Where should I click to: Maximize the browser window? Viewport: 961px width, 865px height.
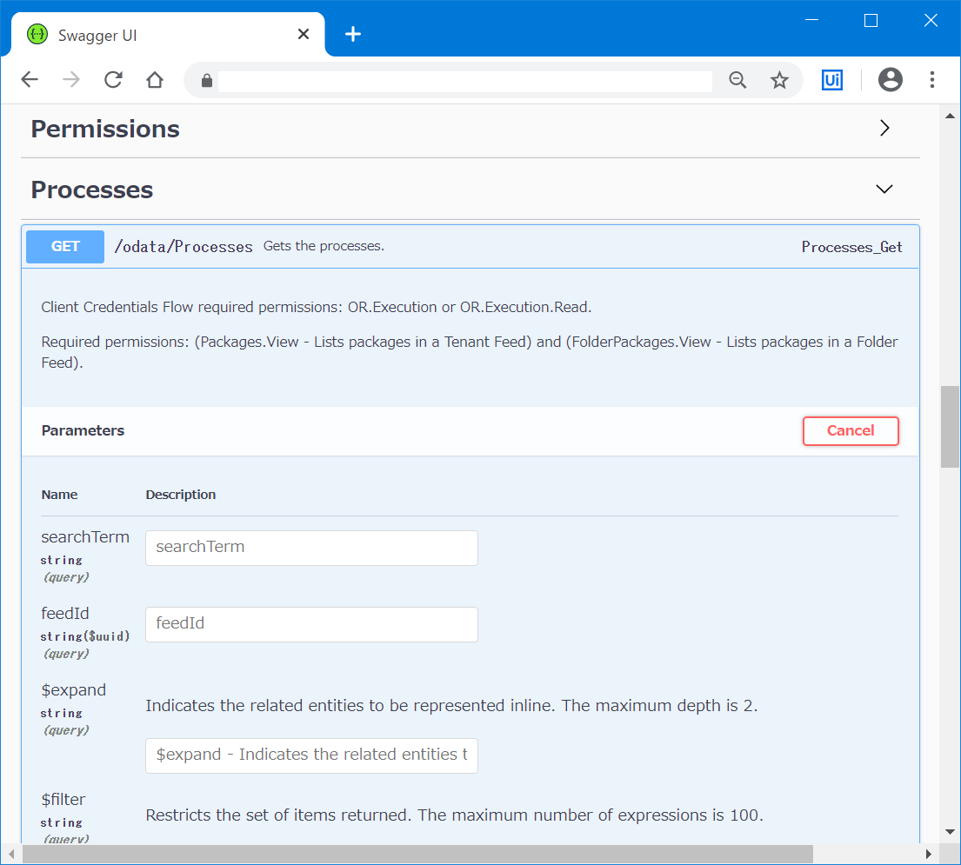click(x=871, y=20)
